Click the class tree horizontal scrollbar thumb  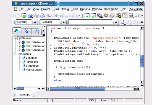(x=20, y=88)
